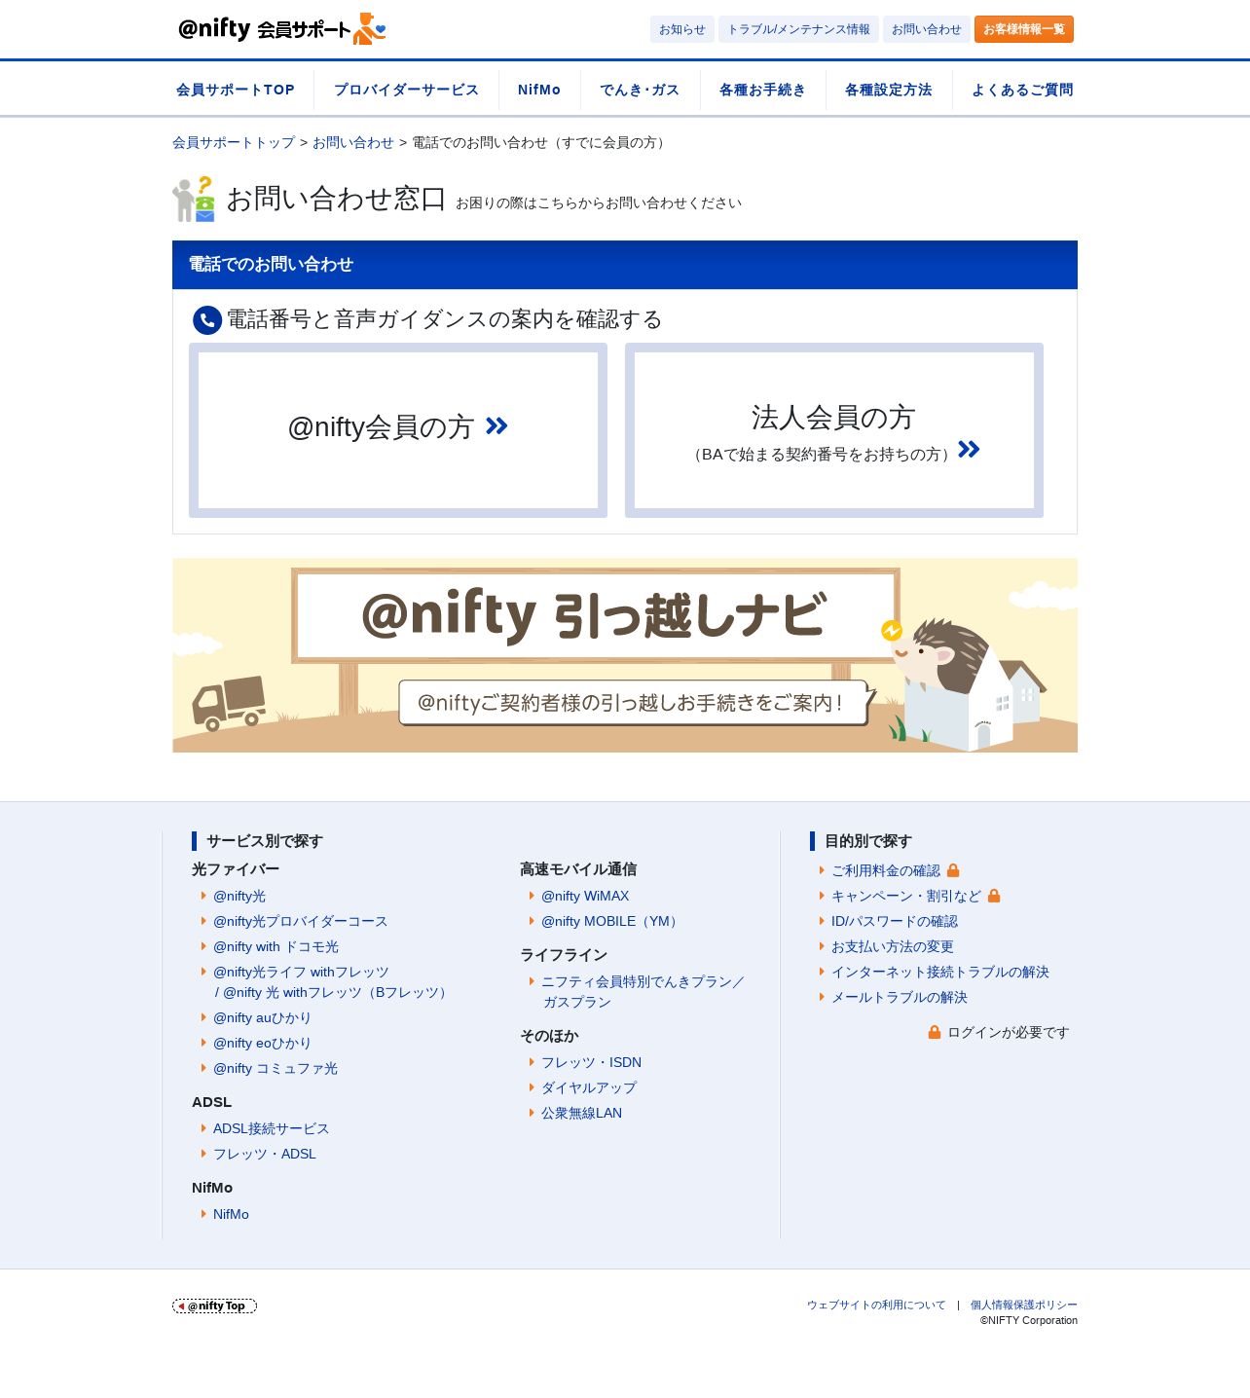Open the ご利用料金の確認 link
The width and height of the screenshot is (1250, 1398).
886,870
